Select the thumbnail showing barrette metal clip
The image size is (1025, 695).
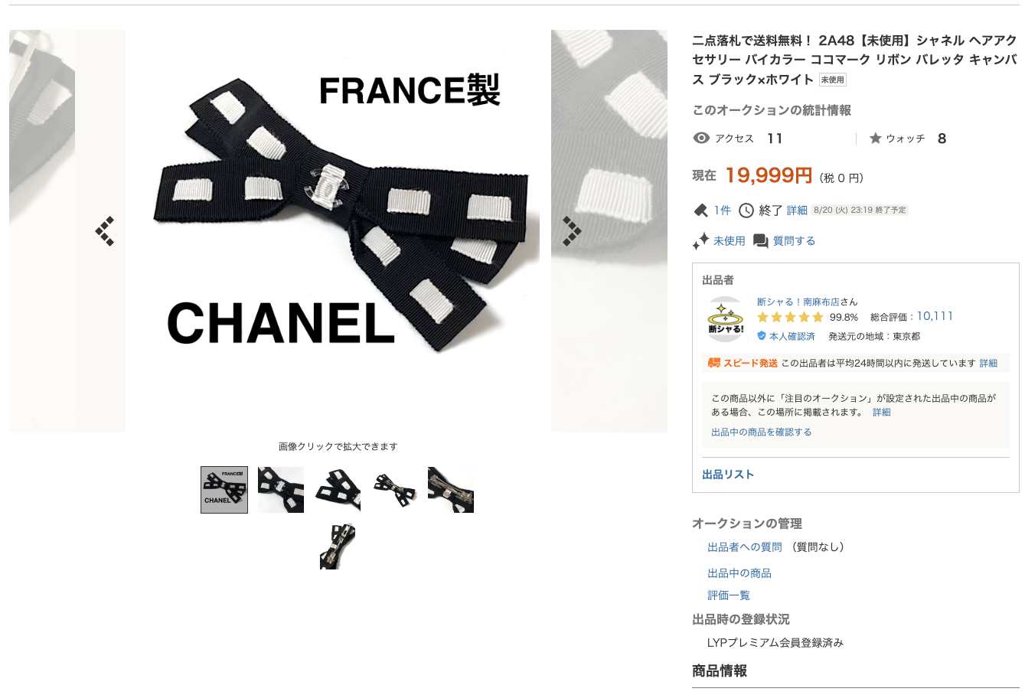pyautogui.click(x=451, y=490)
